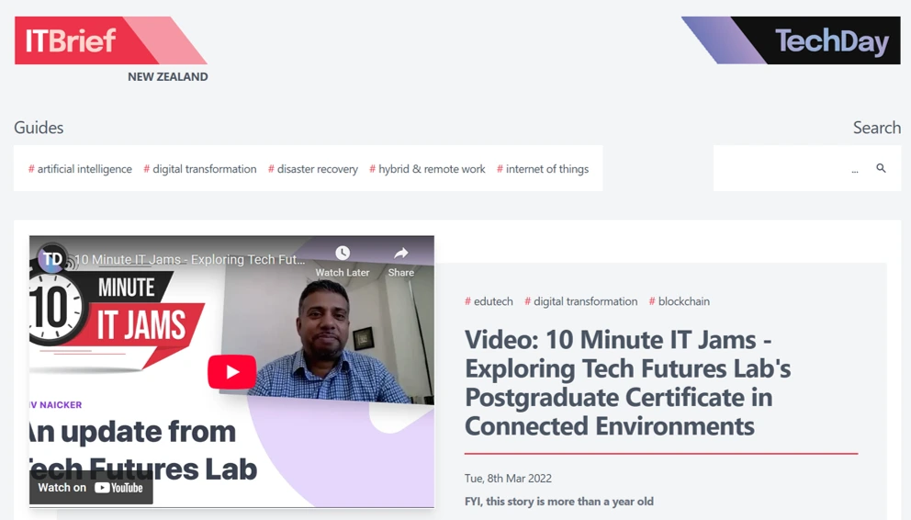This screenshot has height=520, width=911.
Task: Open the digital transformation guide tag
Action: point(200,169)
